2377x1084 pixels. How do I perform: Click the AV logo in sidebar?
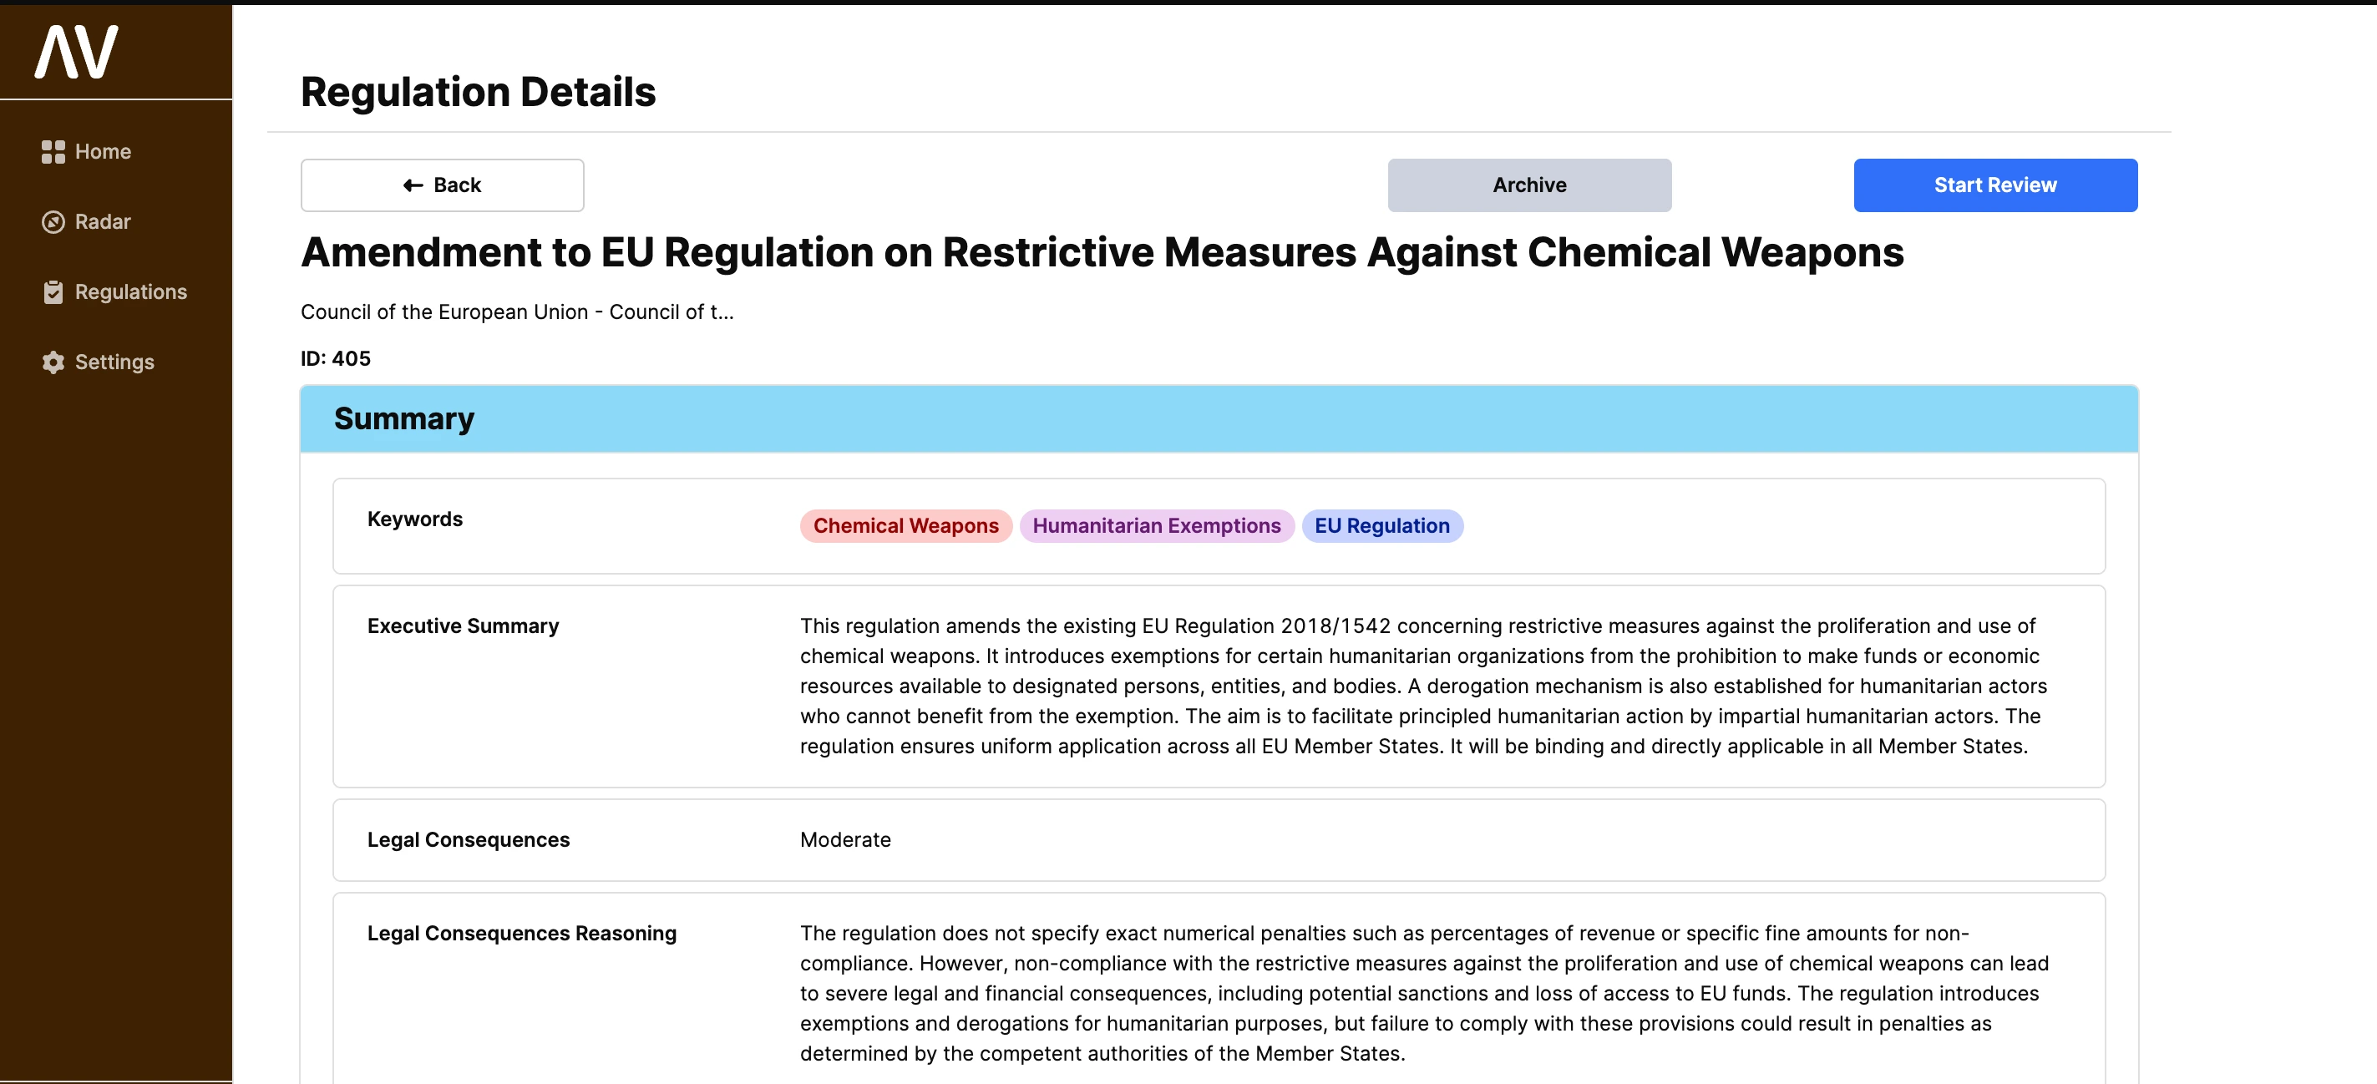(77, 52)
